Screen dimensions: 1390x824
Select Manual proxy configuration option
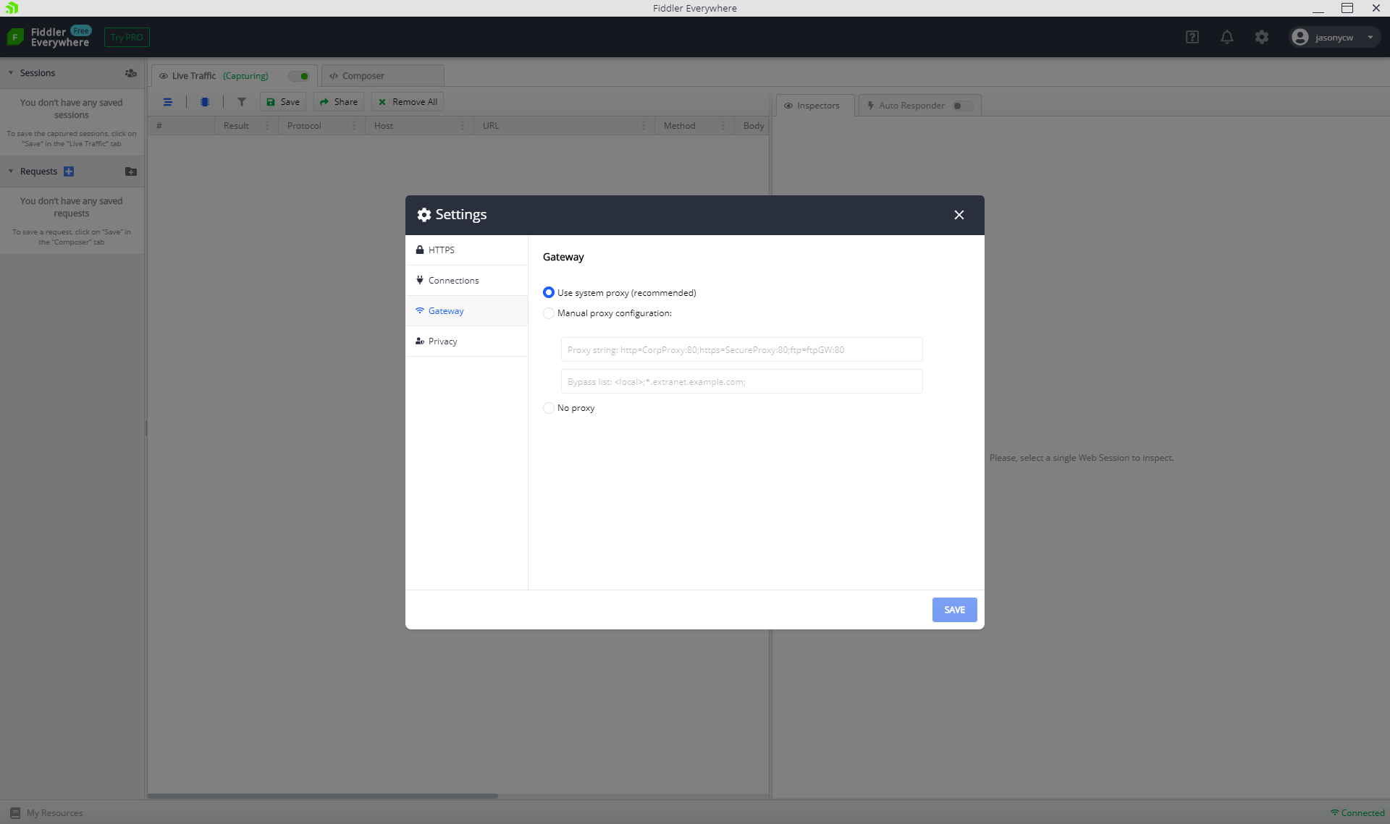click(549, 313)
